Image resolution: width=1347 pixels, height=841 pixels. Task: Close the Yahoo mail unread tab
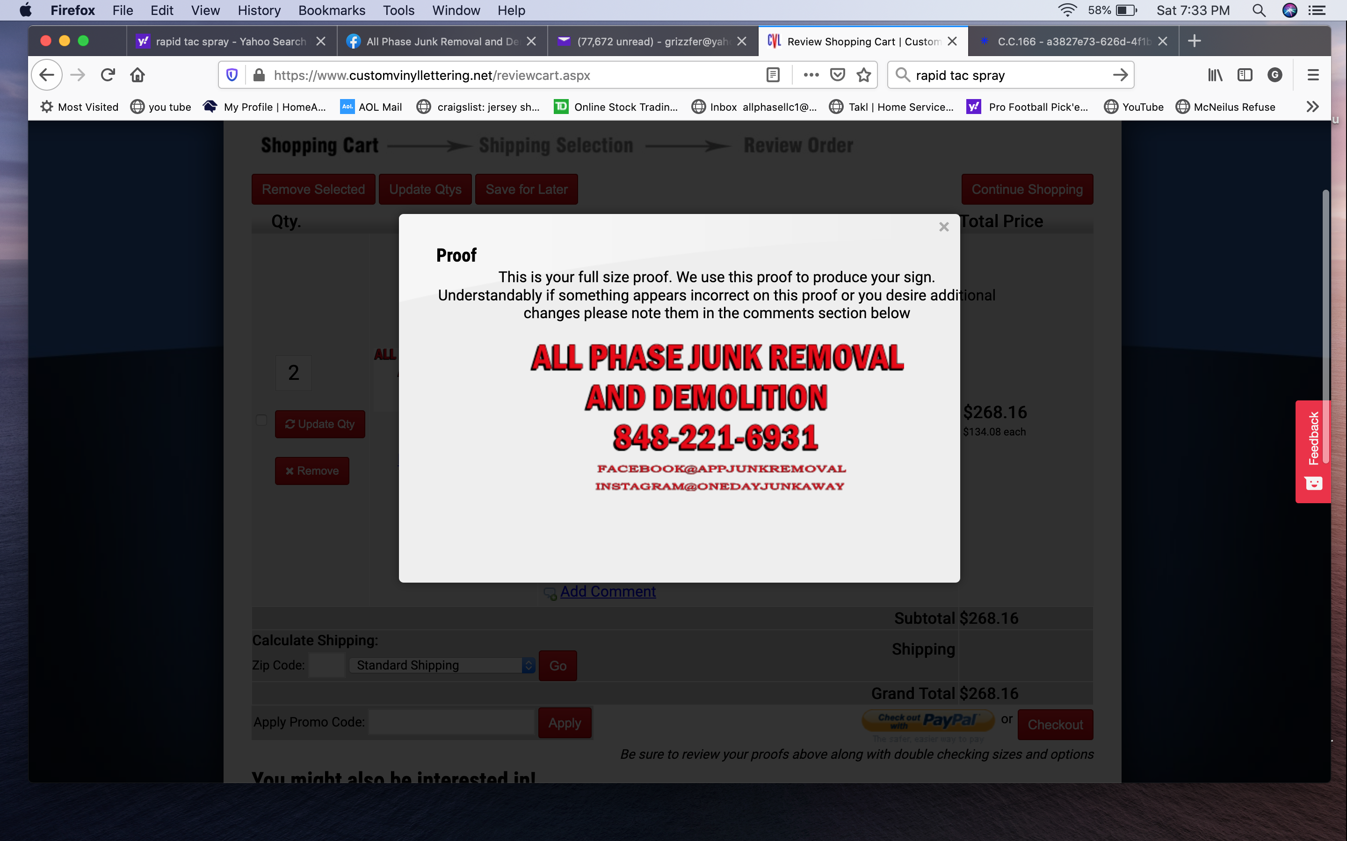pyautogui.click(x=741, y=41)
